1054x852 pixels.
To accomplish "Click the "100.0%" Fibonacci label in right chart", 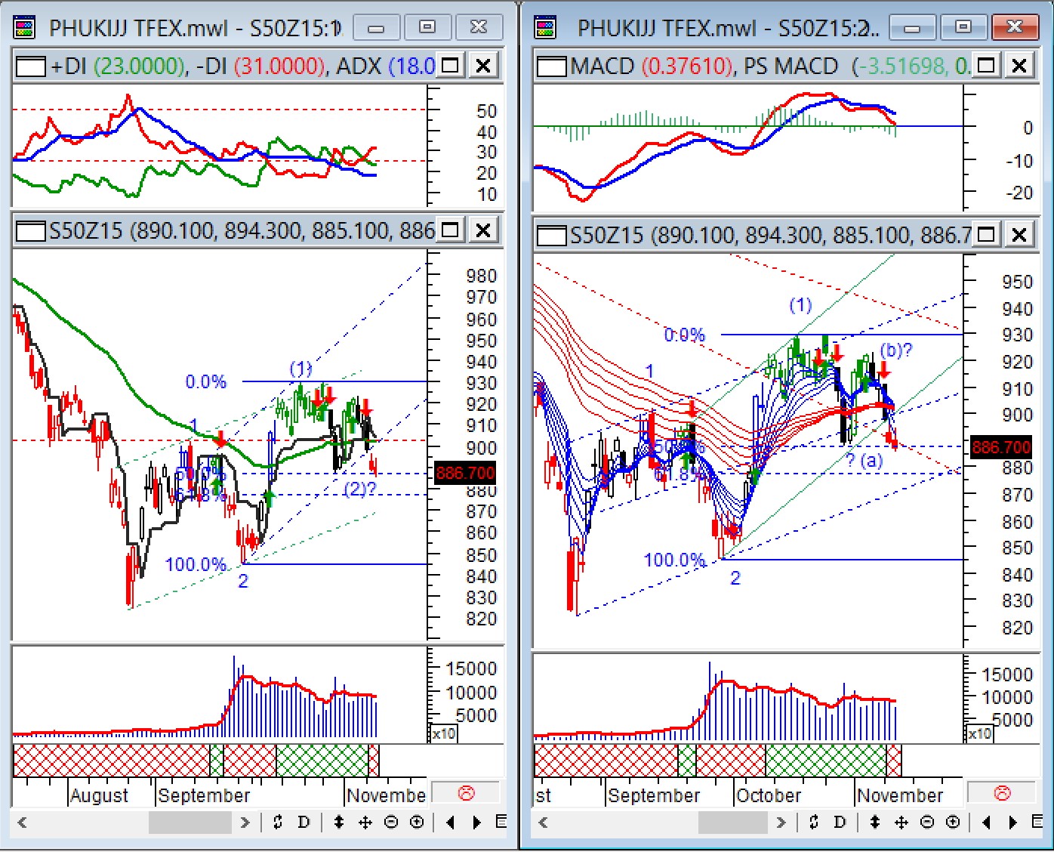I will (674, 560).
